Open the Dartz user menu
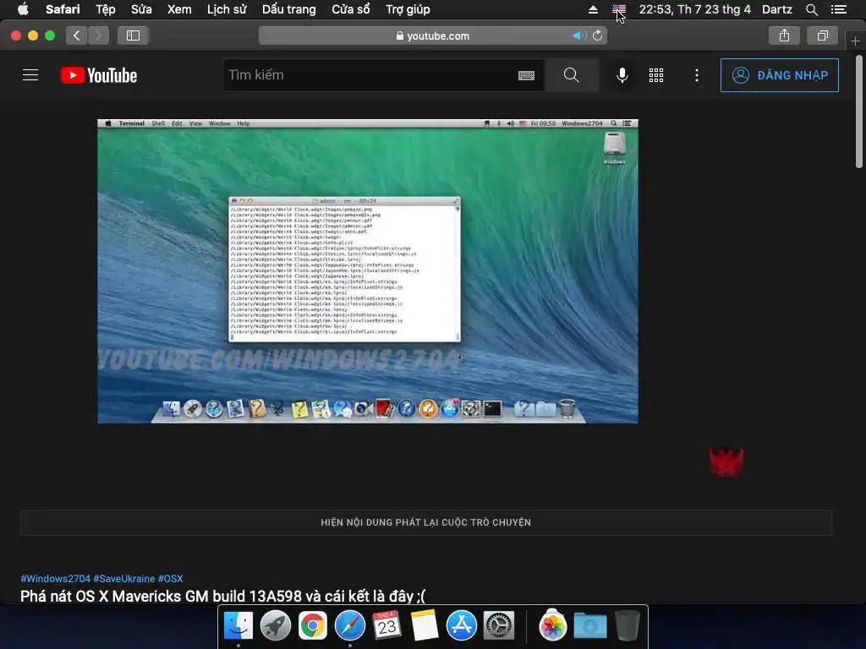 pos(777,9)
